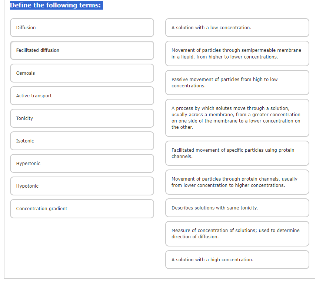This screenshot has width=326, height=282.
Task: Click the 'Define the following terms' heading
Action: point(56,5)
